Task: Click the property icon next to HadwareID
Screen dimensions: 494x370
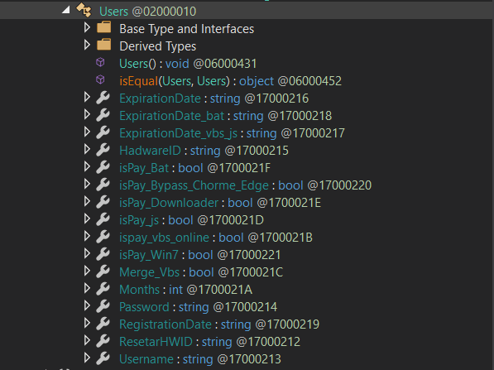Action: 103,150
